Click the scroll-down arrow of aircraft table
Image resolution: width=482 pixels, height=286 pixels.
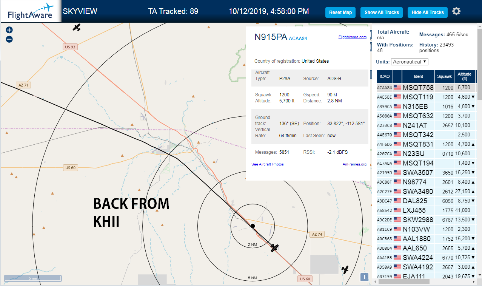tap(479, 275)
